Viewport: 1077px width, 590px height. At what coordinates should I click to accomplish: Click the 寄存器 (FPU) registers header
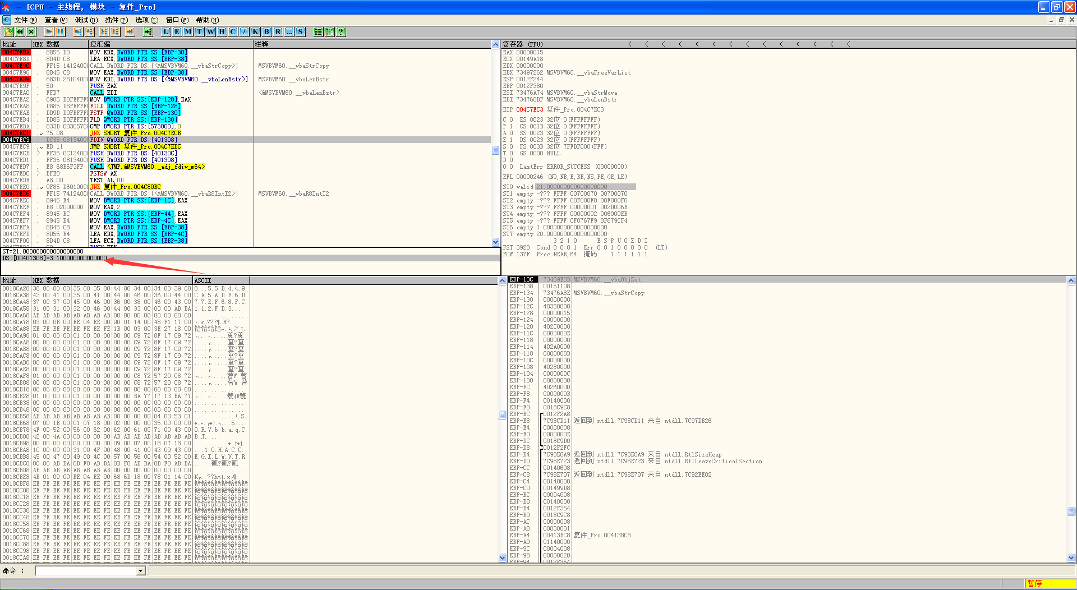click(x=522, y=44)
